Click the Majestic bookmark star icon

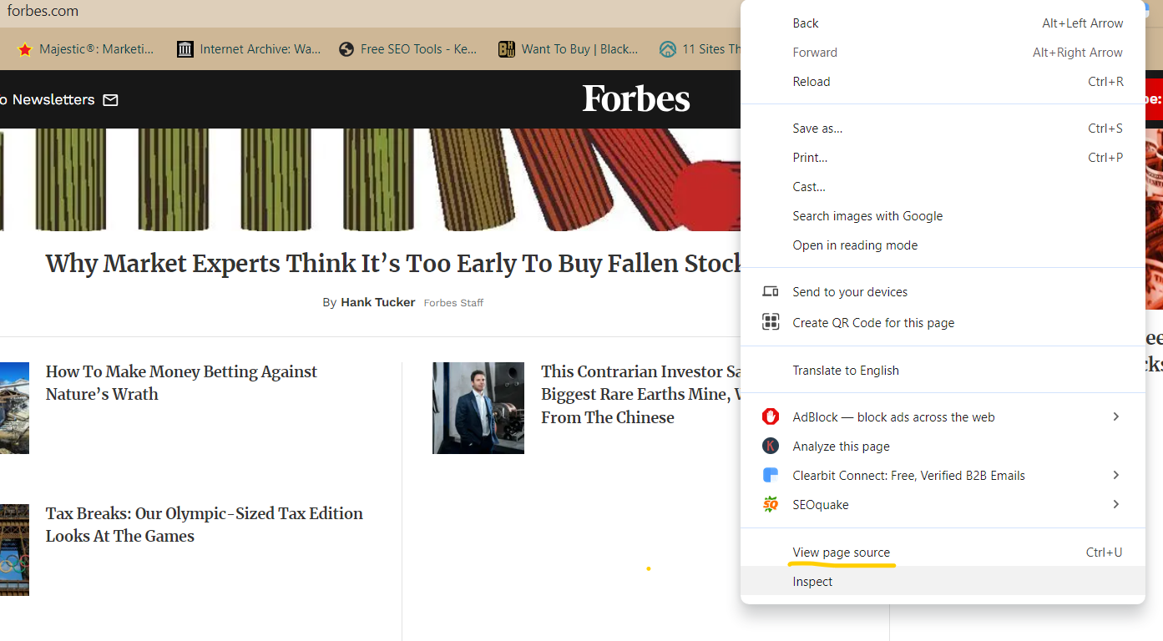click(x=24, y=49)
